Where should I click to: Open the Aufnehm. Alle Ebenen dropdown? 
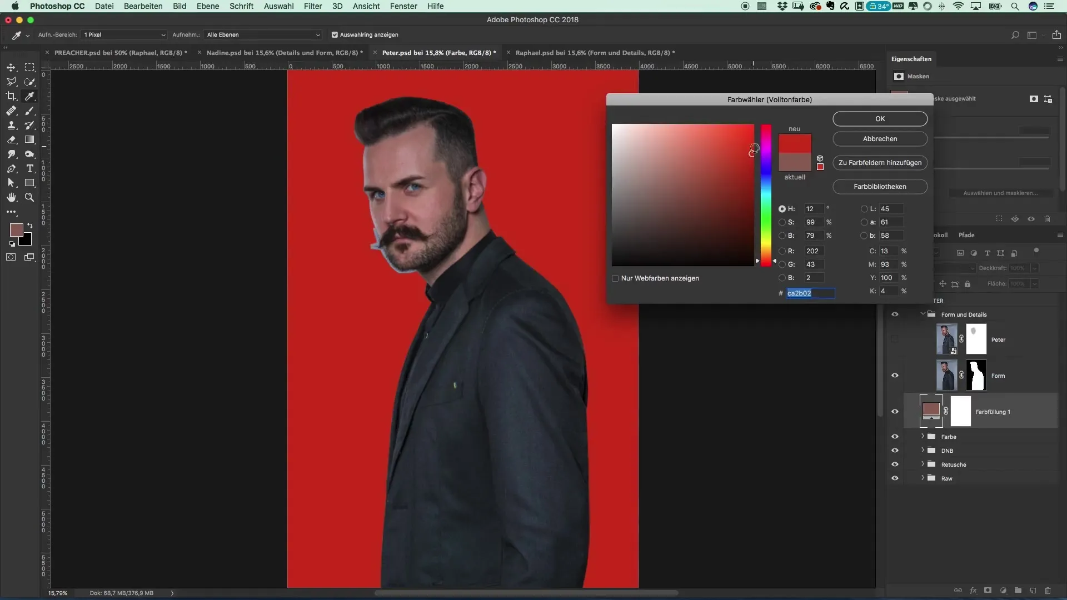(262, 34)
